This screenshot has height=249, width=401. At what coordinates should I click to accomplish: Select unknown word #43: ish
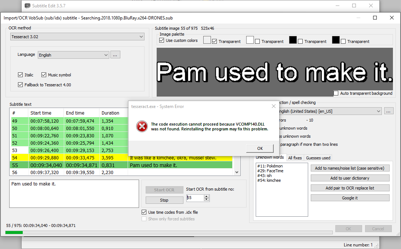click(x=265, y=176)
